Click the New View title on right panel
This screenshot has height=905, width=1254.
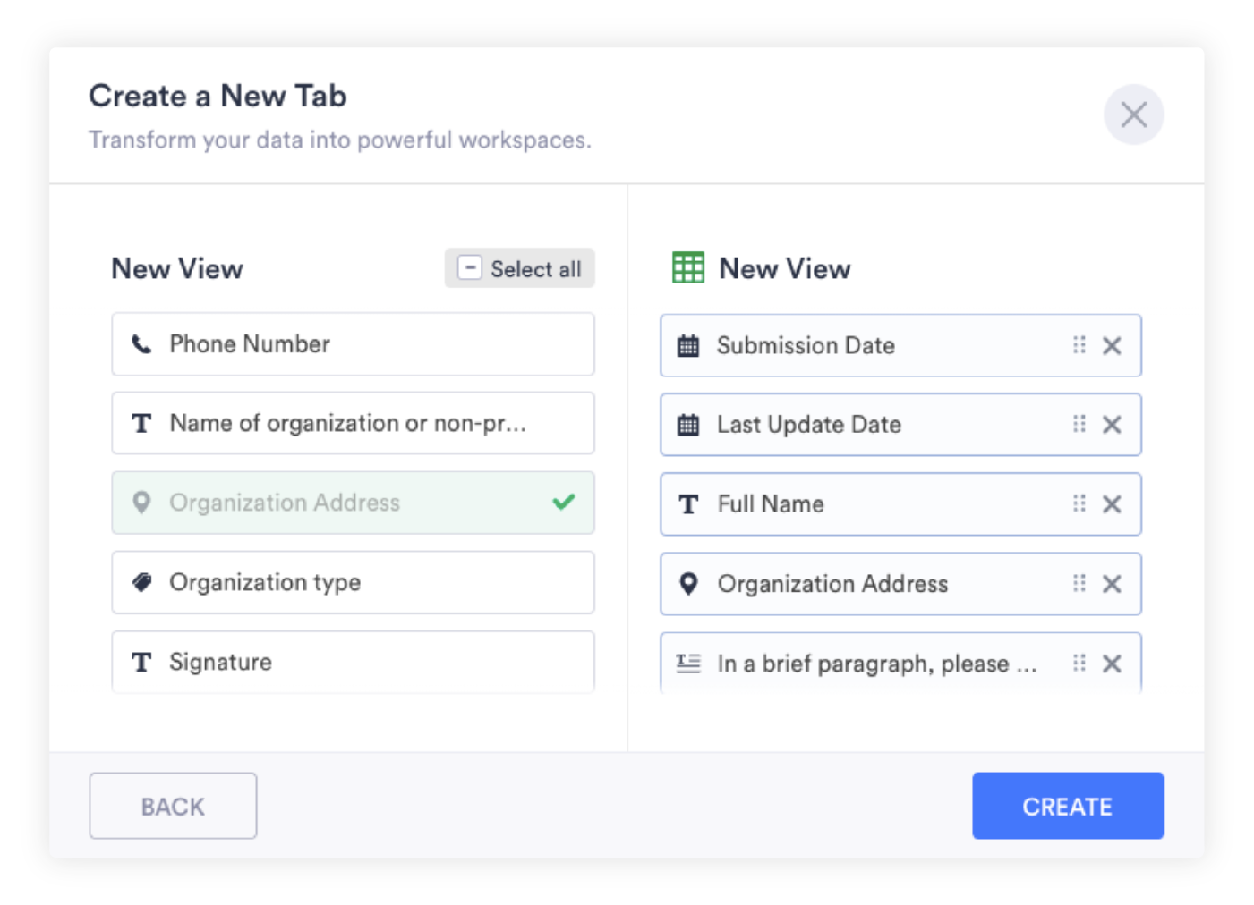coord(784,268)
